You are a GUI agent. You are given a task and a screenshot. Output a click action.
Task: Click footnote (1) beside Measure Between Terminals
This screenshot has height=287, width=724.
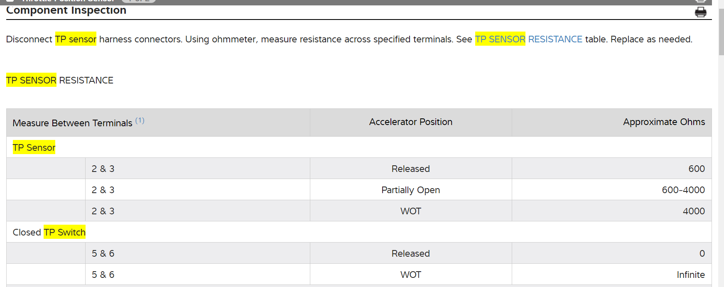click(x=140, y=120)
